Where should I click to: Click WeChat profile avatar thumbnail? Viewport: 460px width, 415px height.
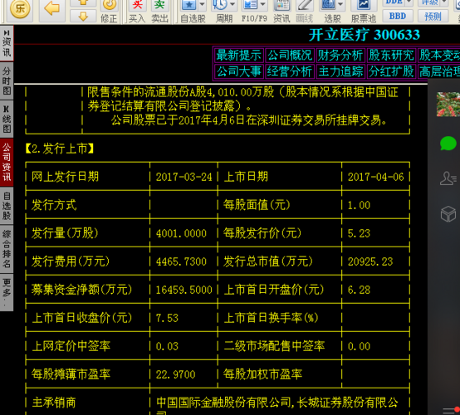(x=448, y=104)
